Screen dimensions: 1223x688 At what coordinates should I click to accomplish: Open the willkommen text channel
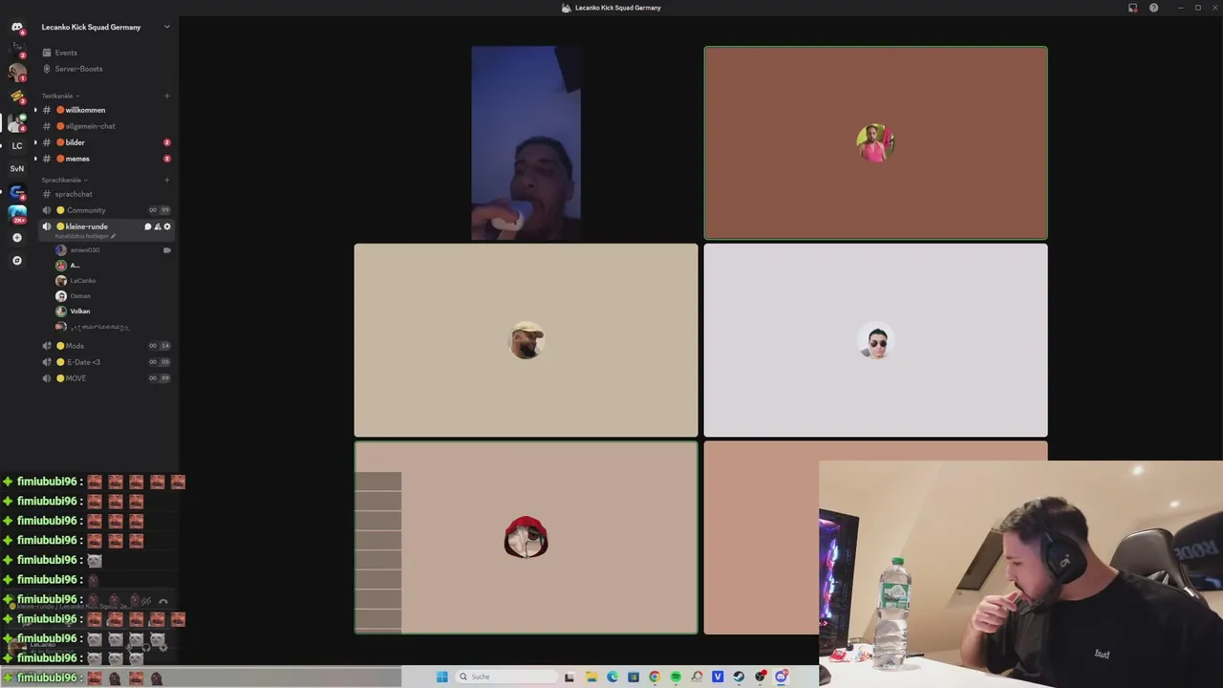tap(105, 110)
